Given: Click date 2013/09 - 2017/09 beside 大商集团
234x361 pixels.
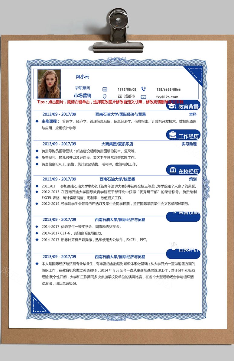Looking at the screenshot, I should coord(59,144).
